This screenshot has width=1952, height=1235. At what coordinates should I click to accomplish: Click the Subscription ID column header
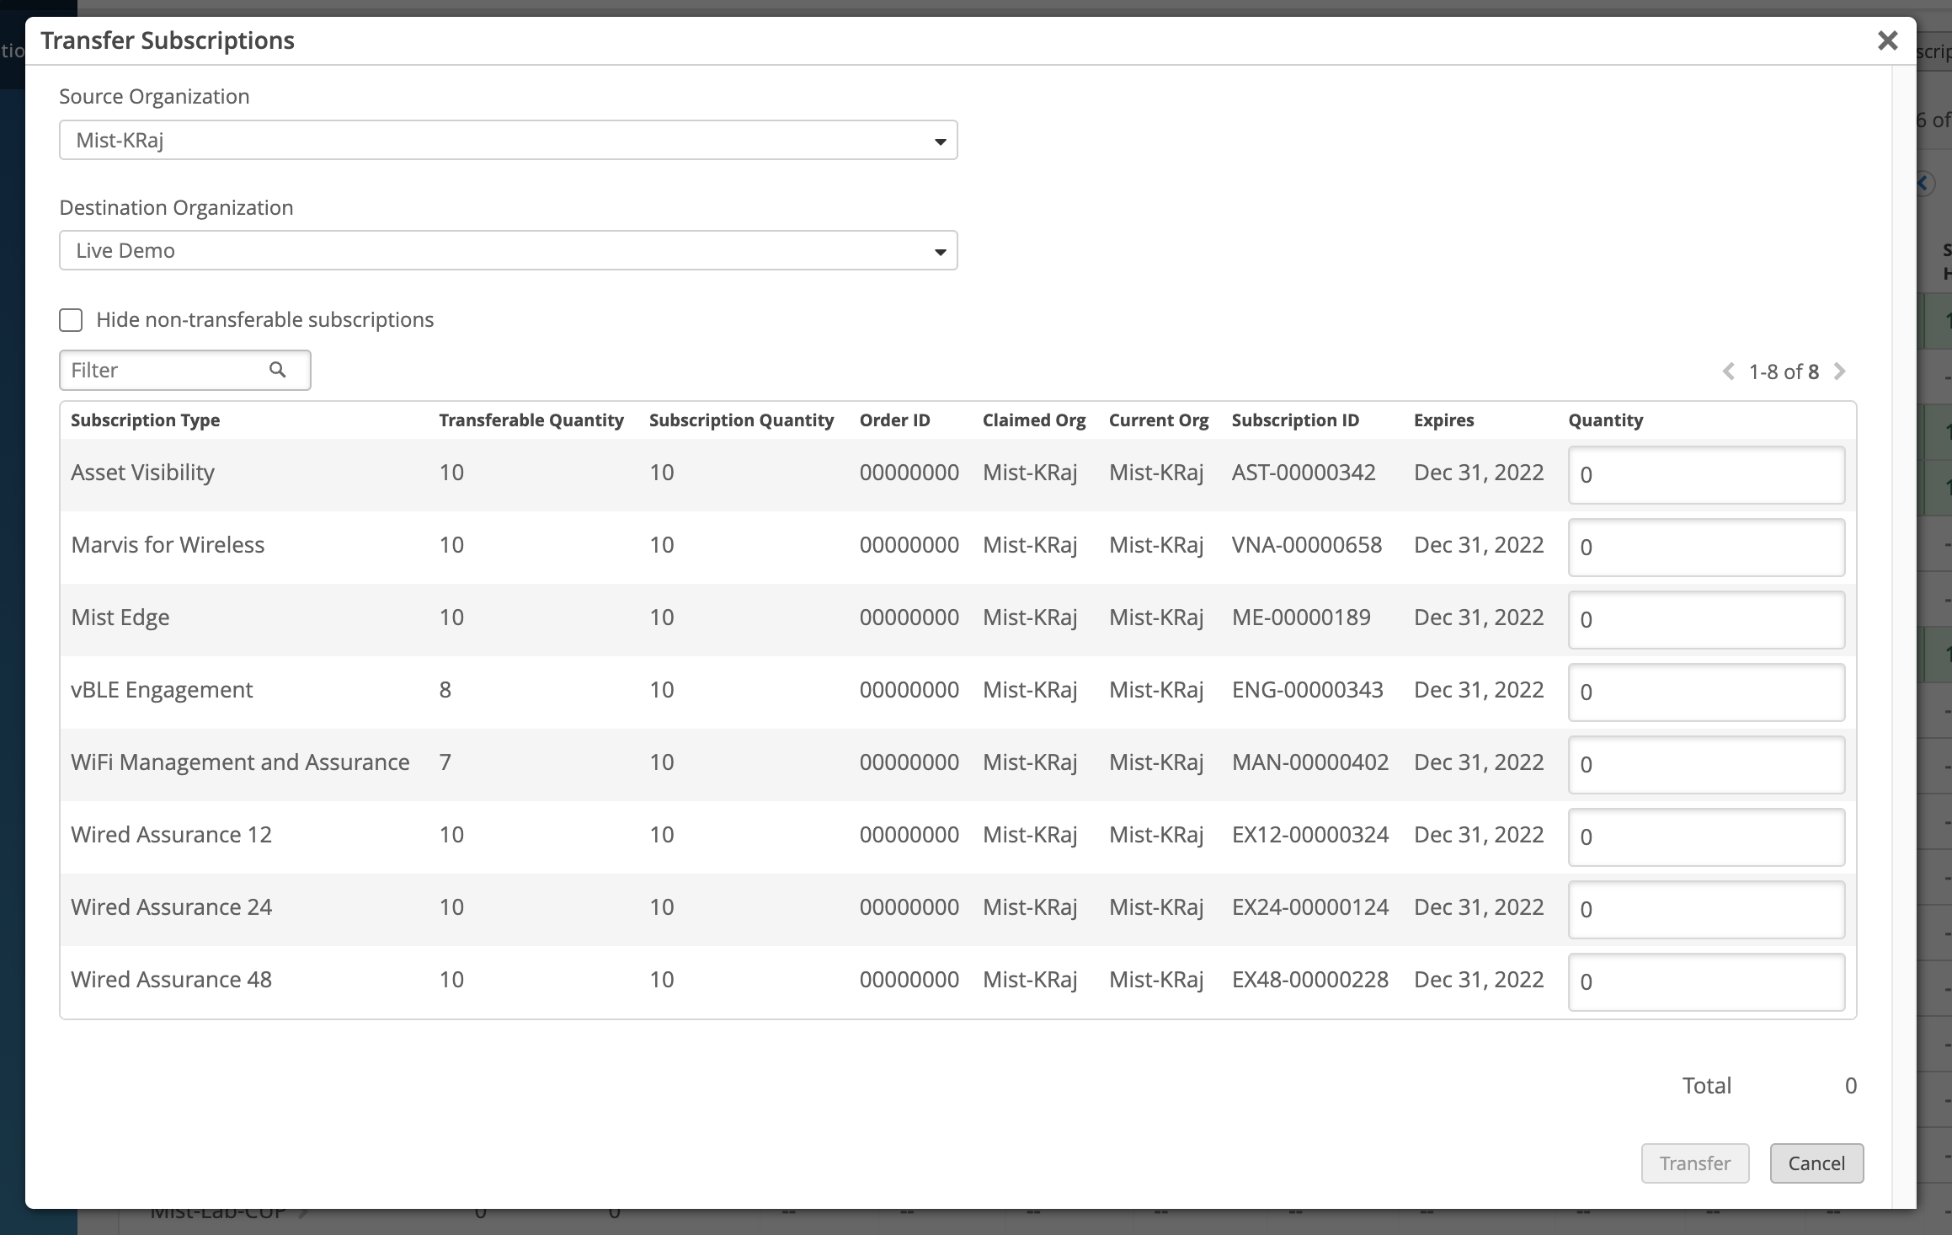point(1294,420)
